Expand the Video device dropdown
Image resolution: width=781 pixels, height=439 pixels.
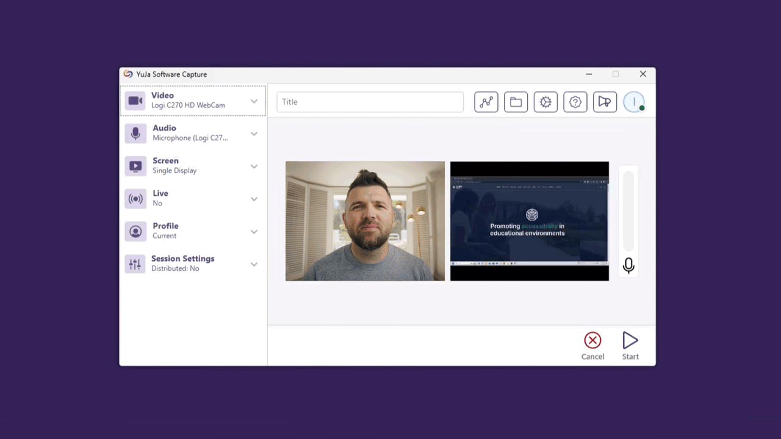pos(254,101)
